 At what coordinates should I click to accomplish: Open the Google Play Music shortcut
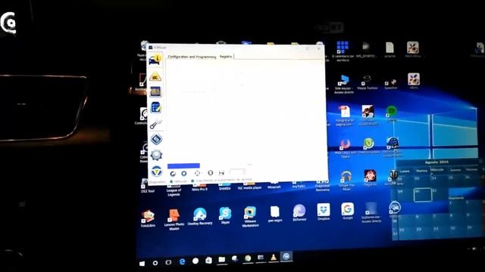346,181
